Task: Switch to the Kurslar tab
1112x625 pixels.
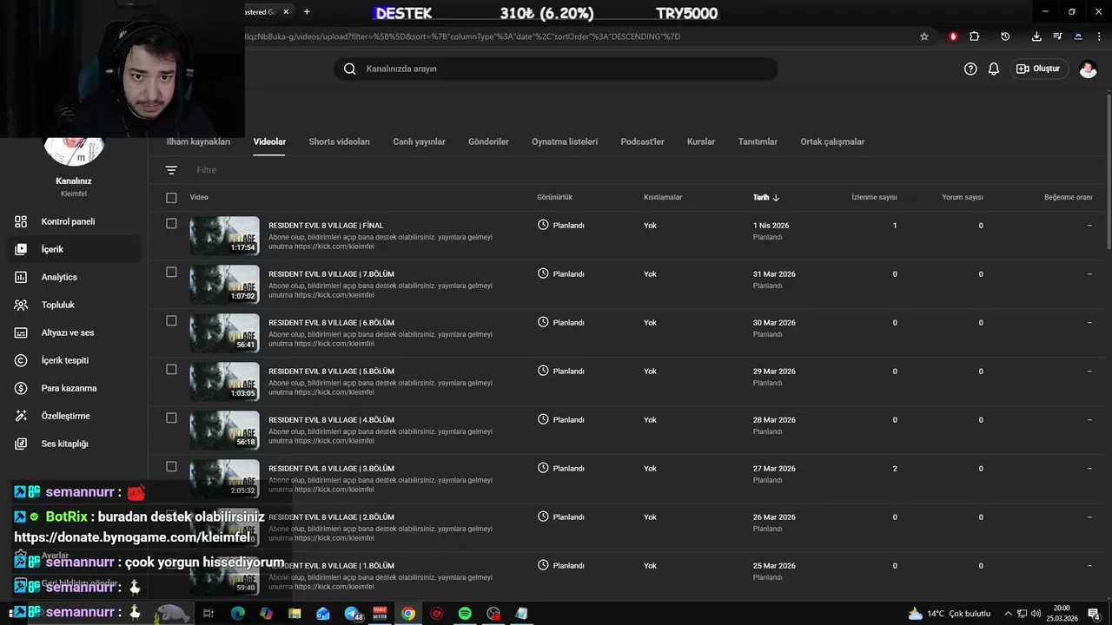Action: [701, 141]
